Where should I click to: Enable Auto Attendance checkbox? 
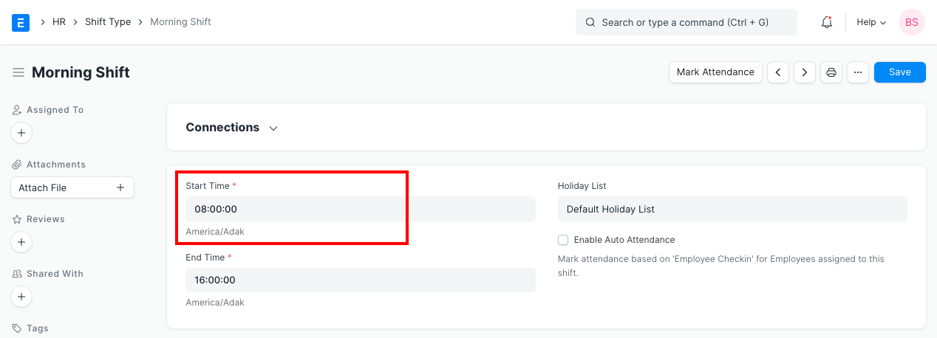563,240
